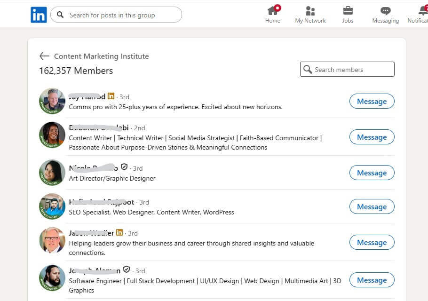Open profile photo of SEO Specialist member

click(52, 206)
